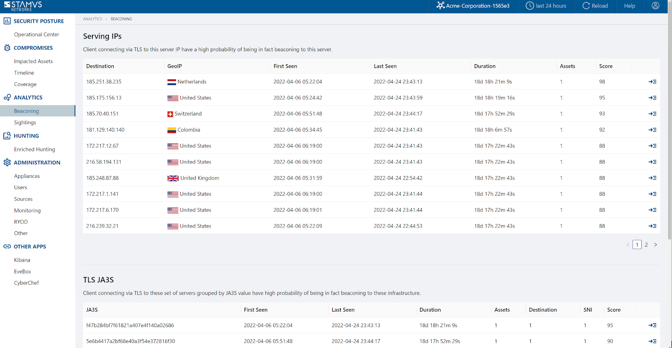Open investigation arrow for 181.129.140.140 row

click(652, 130)
